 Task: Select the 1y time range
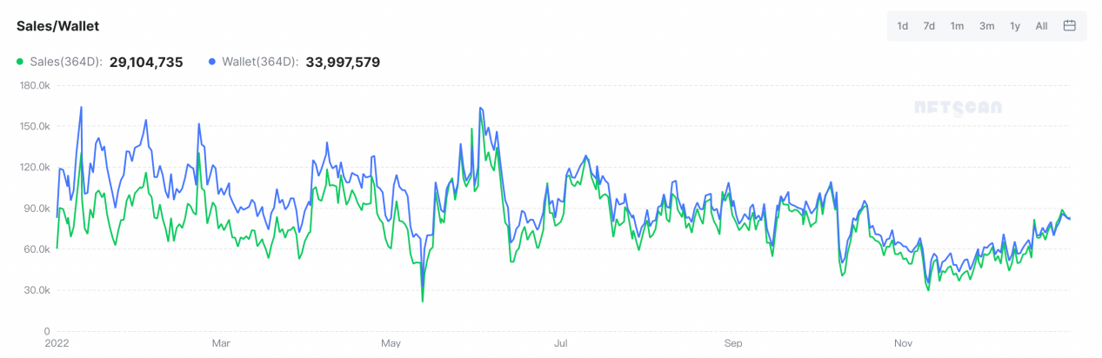pos(1015,26)
